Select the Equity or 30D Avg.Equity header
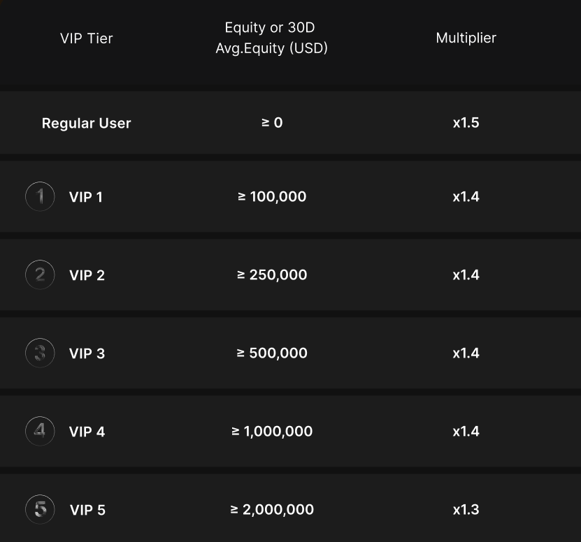This screenshot has width=581, height=542. pos(271,38)
